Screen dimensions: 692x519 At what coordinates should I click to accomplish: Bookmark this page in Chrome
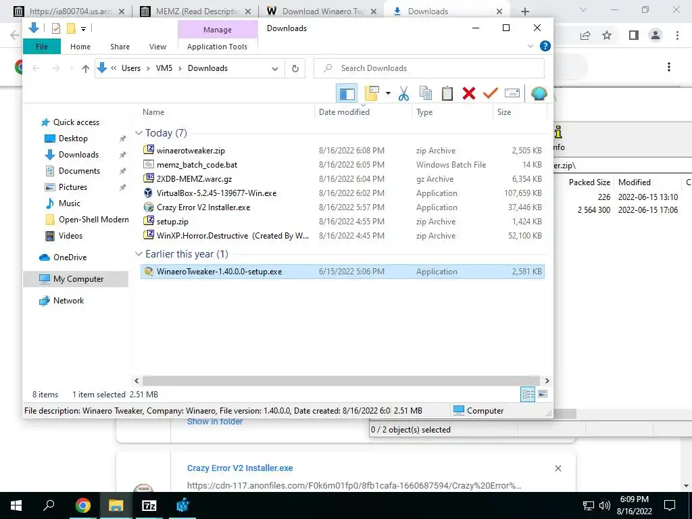point(607,35)
